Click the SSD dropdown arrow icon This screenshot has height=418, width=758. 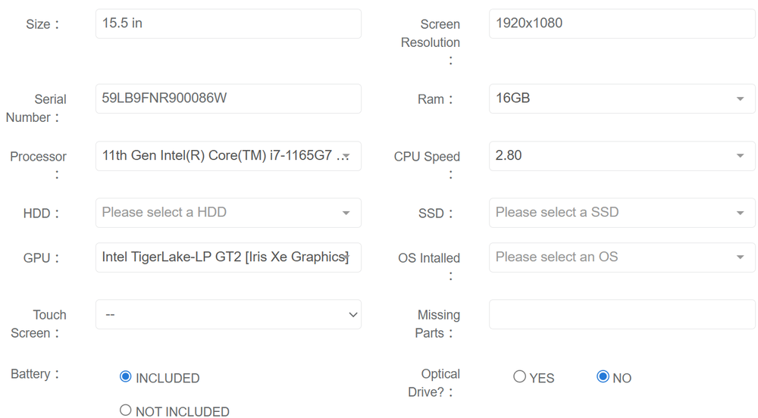[740, 213]
